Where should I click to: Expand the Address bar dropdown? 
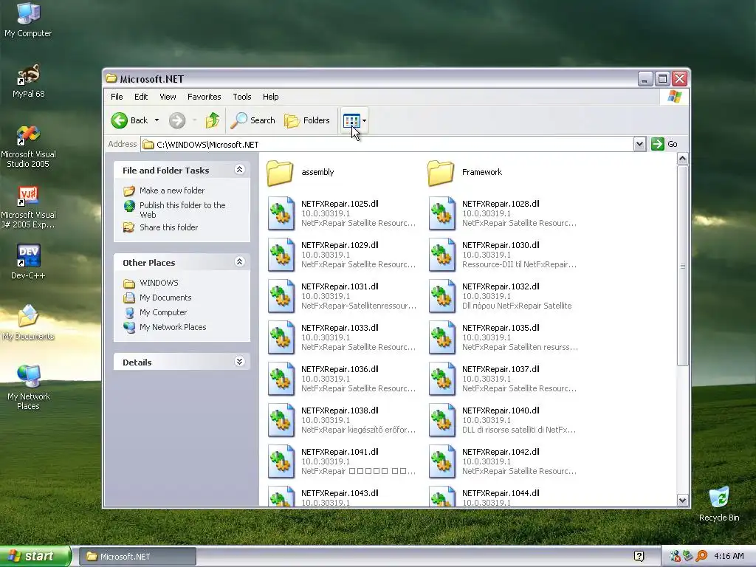coord(639,144)
